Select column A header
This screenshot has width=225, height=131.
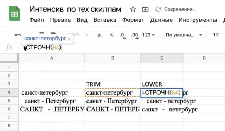pyautogui.click(x=52, y=58)
